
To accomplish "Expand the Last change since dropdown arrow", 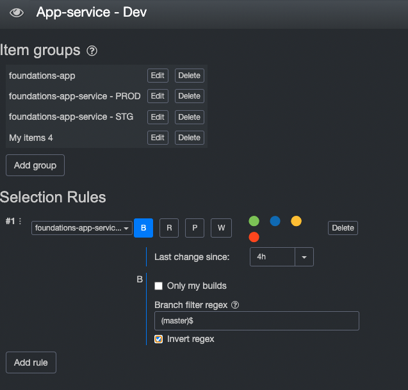I will [x=304, y=257].
